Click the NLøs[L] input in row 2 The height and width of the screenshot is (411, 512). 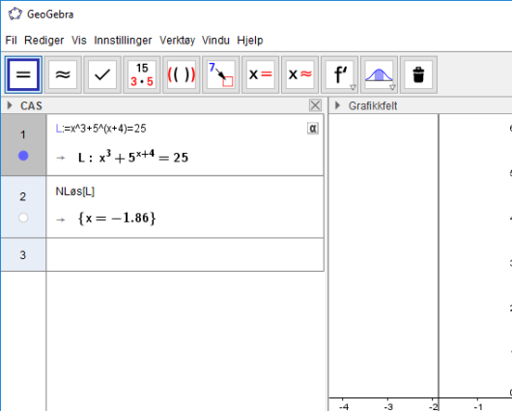coord(75,191)
